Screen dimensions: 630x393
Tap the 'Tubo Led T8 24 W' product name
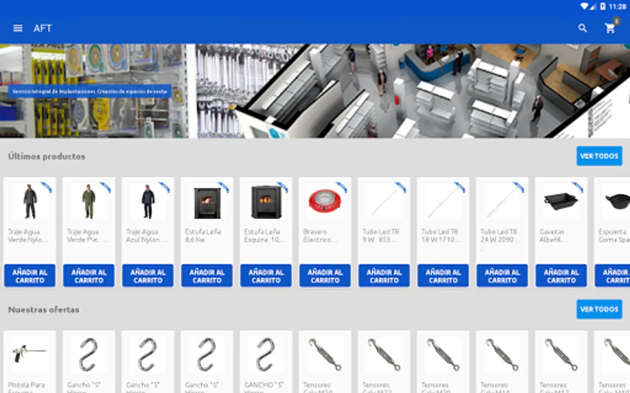coord(500,236)
